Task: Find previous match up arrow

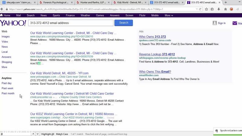Action: coord(33,134)
